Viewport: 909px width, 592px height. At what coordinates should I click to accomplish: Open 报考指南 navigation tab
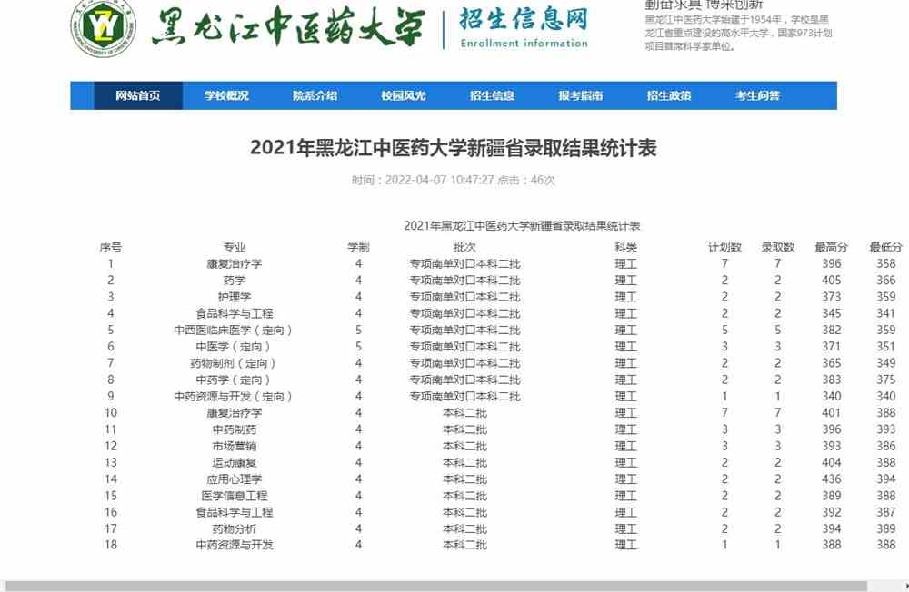[581, 95]
